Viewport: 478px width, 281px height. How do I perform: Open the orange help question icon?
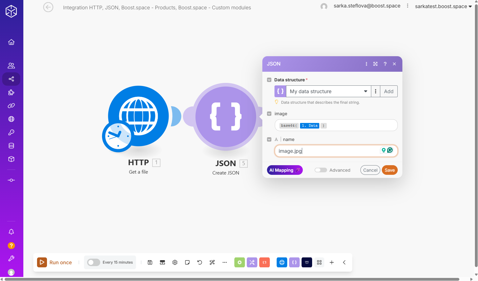11,246
